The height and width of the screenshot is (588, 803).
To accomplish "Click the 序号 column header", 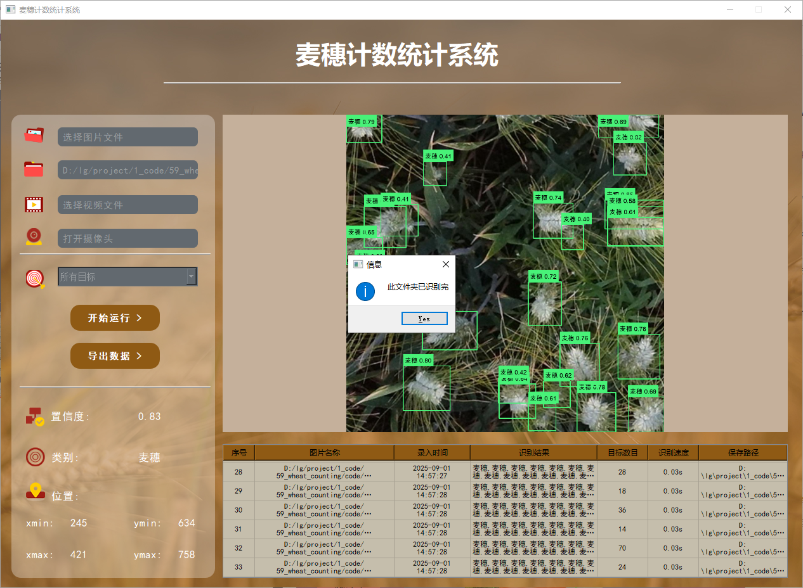I will coord(238,452).
